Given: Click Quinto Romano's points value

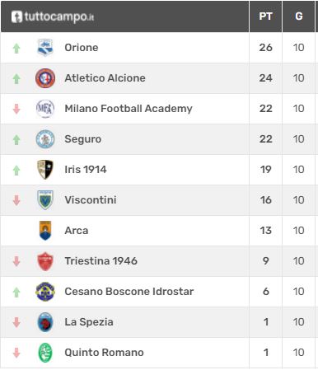Looking at the screenshot, I should point(266,353).
